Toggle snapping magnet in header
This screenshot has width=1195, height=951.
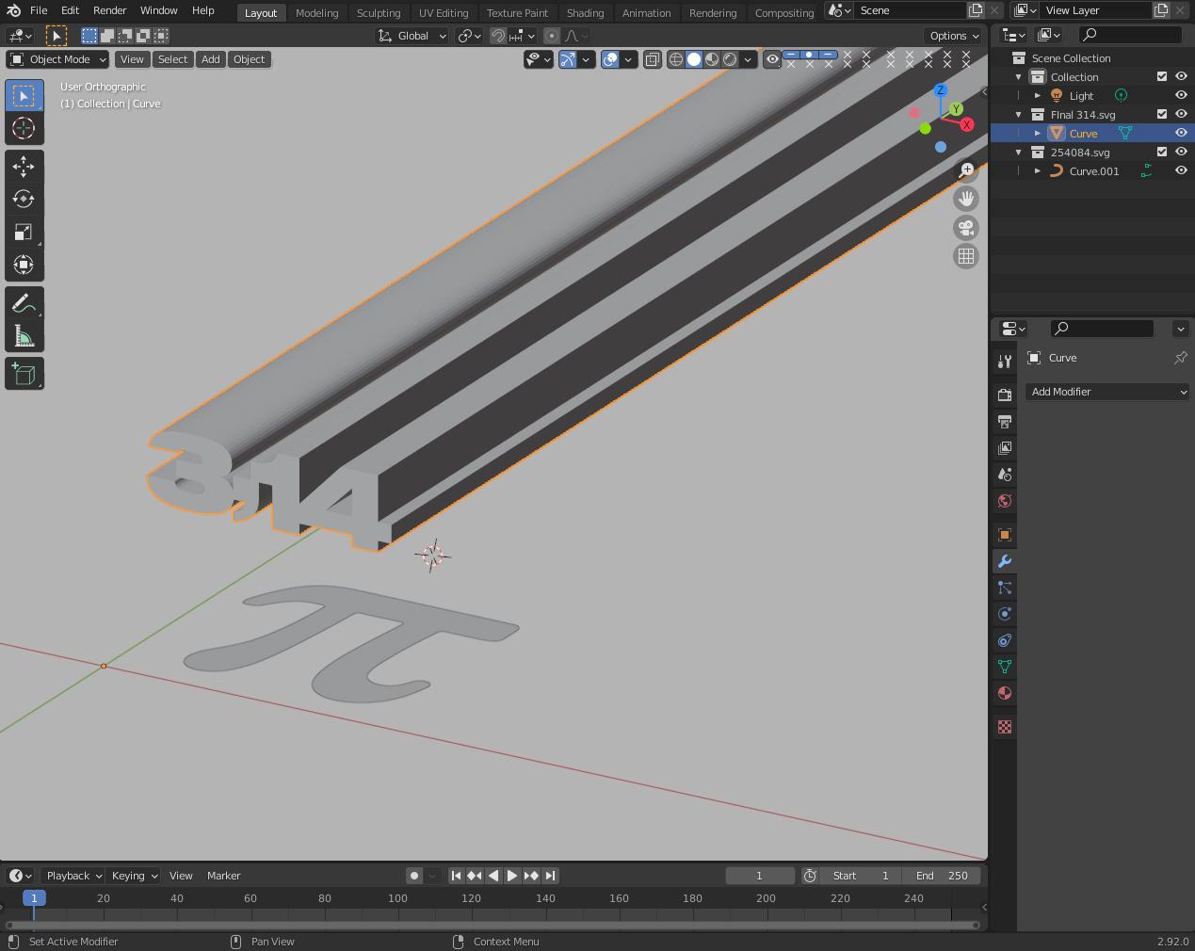pyautogui.click(x=498, y=36)
